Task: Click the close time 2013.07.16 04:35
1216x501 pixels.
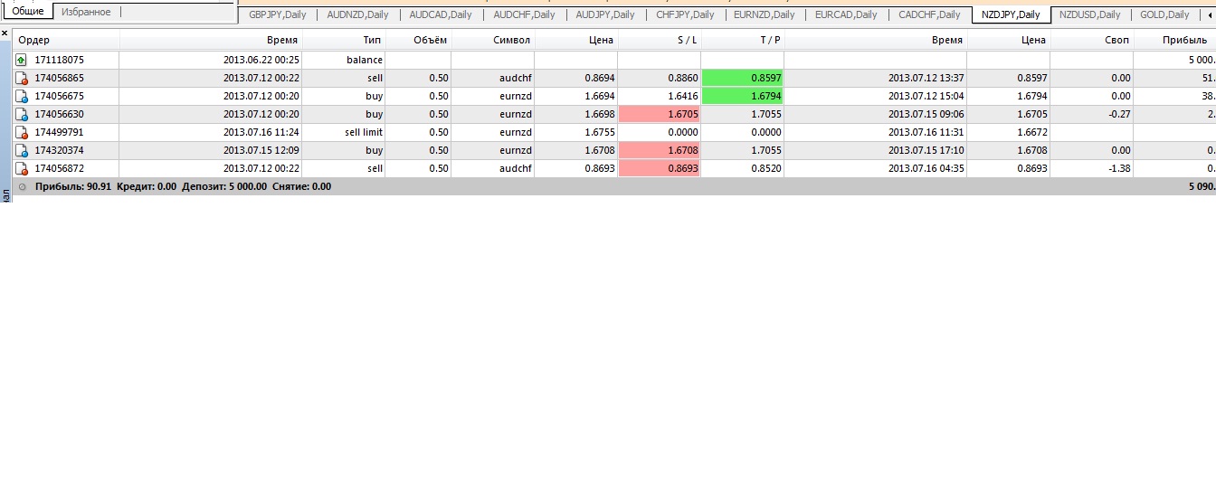Action: [926, 168]
